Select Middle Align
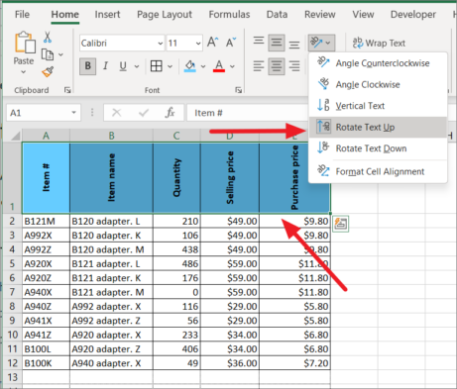This screenshot has height=389, width=457. 277,43
